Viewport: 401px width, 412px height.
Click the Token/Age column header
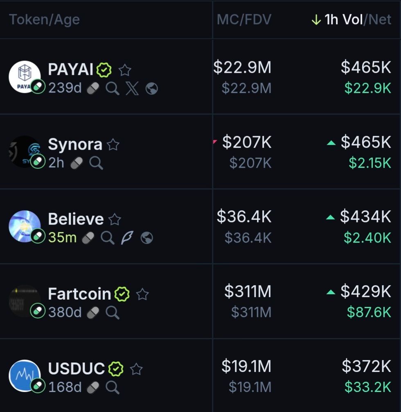(x=44, y=20)
